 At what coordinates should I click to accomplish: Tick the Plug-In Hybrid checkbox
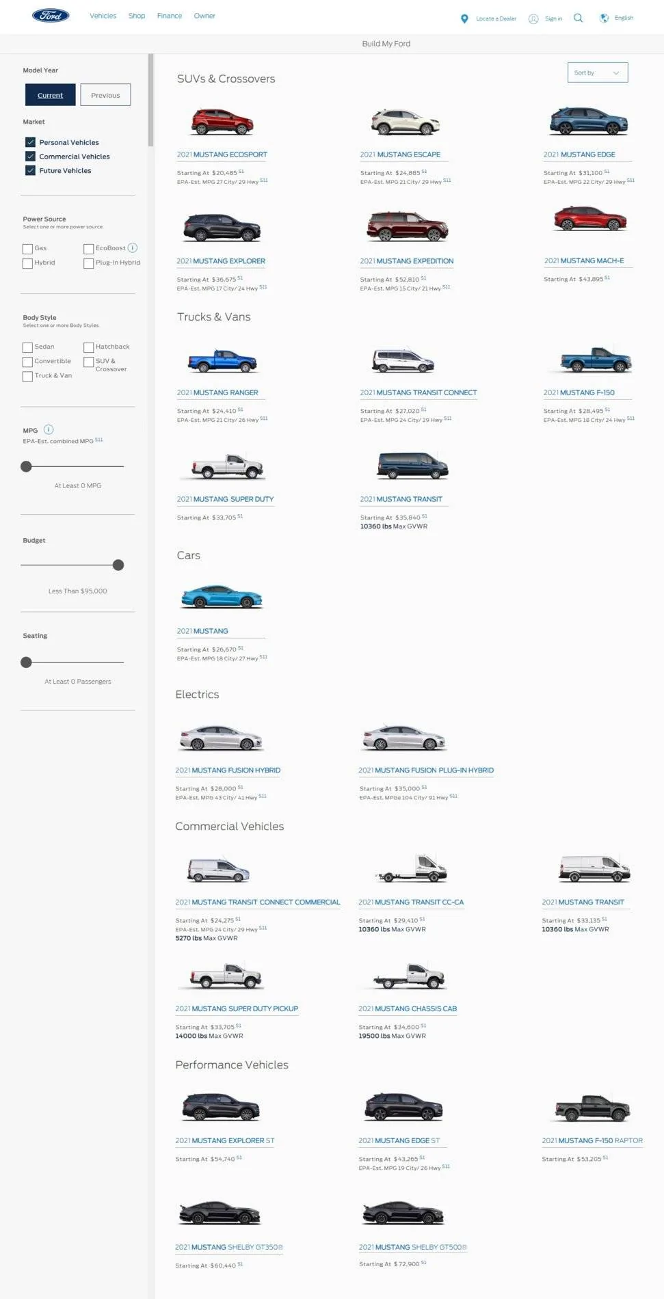[88, 263]
